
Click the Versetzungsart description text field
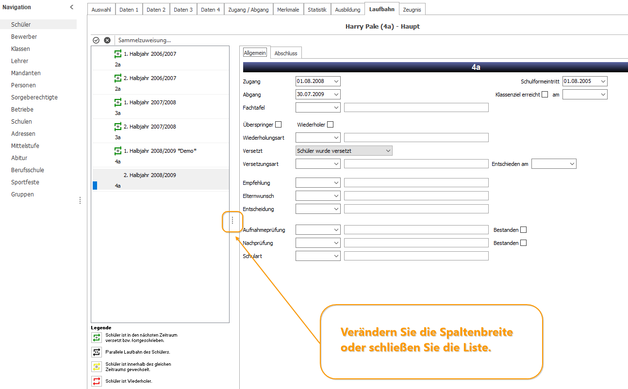(416, 164)
